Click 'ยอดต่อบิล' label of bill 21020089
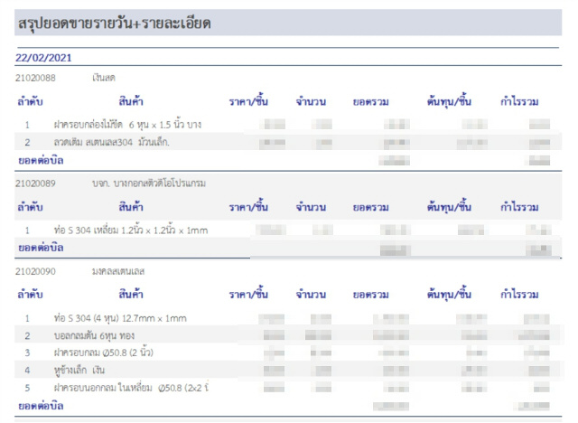The width and height of the screenshot is (578, 423). 41,248
